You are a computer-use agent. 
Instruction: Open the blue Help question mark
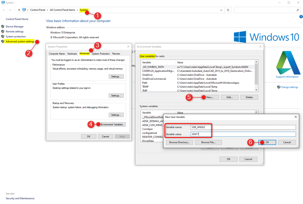click(301, 16)
